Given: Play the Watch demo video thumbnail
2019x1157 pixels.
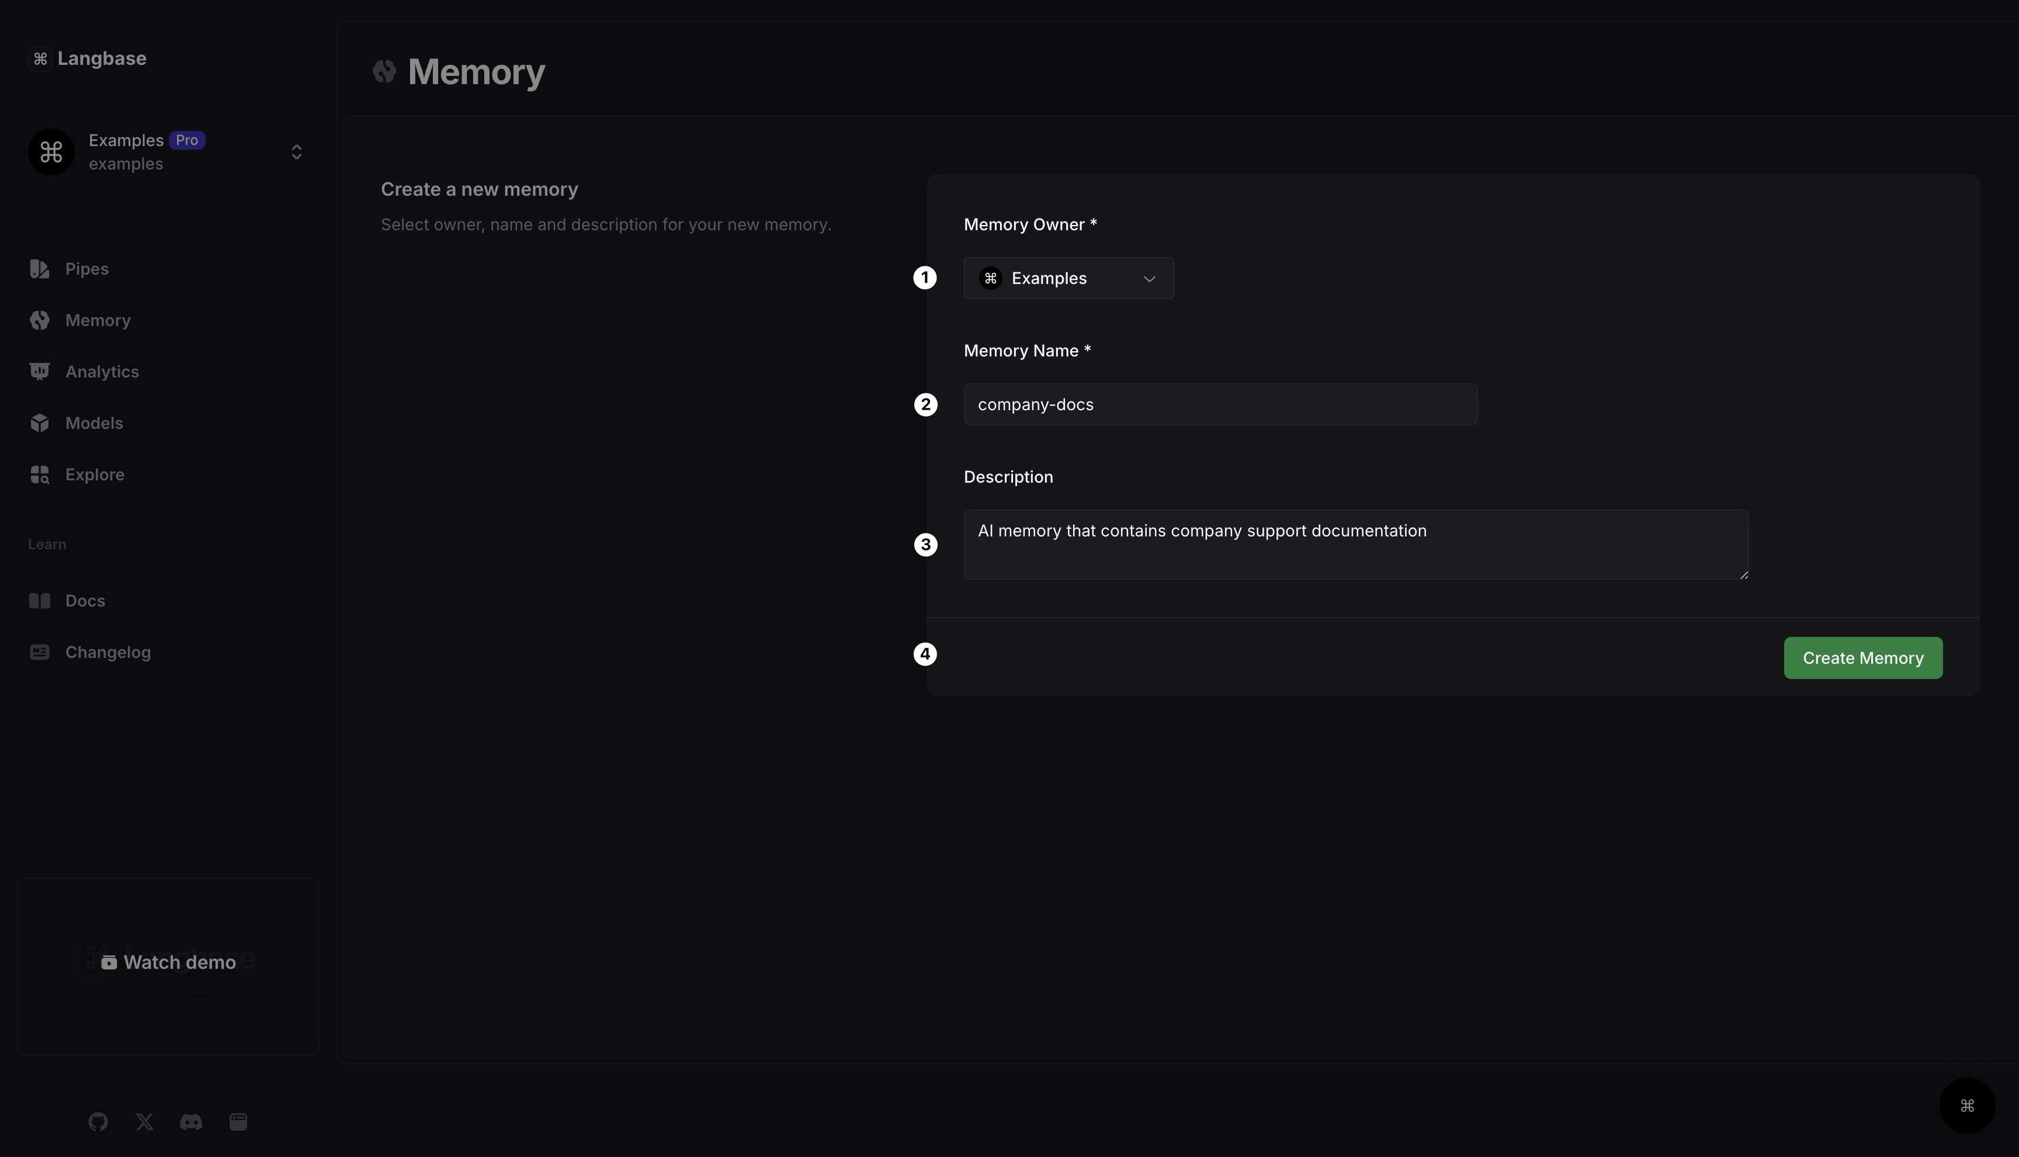Looking at the screenshot, I should (x=168, y=962).
